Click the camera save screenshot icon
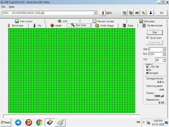169x127 pixels. tap(137, 13)
